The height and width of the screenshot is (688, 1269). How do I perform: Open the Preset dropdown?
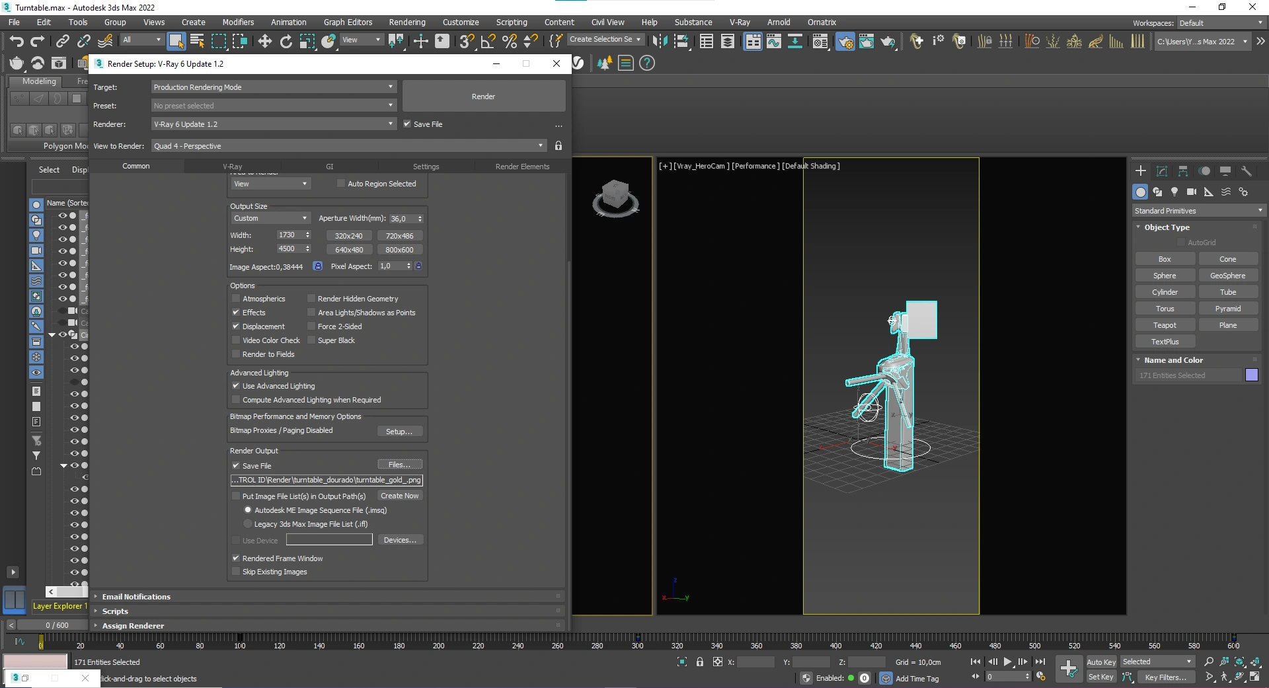[274, 106]
